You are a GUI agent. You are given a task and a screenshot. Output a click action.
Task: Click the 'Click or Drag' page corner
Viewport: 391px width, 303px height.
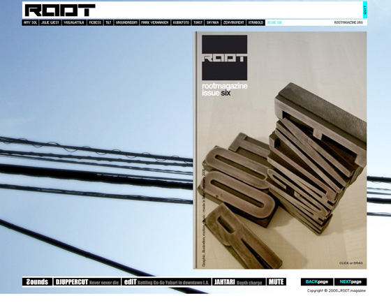(x=351, y=263)
